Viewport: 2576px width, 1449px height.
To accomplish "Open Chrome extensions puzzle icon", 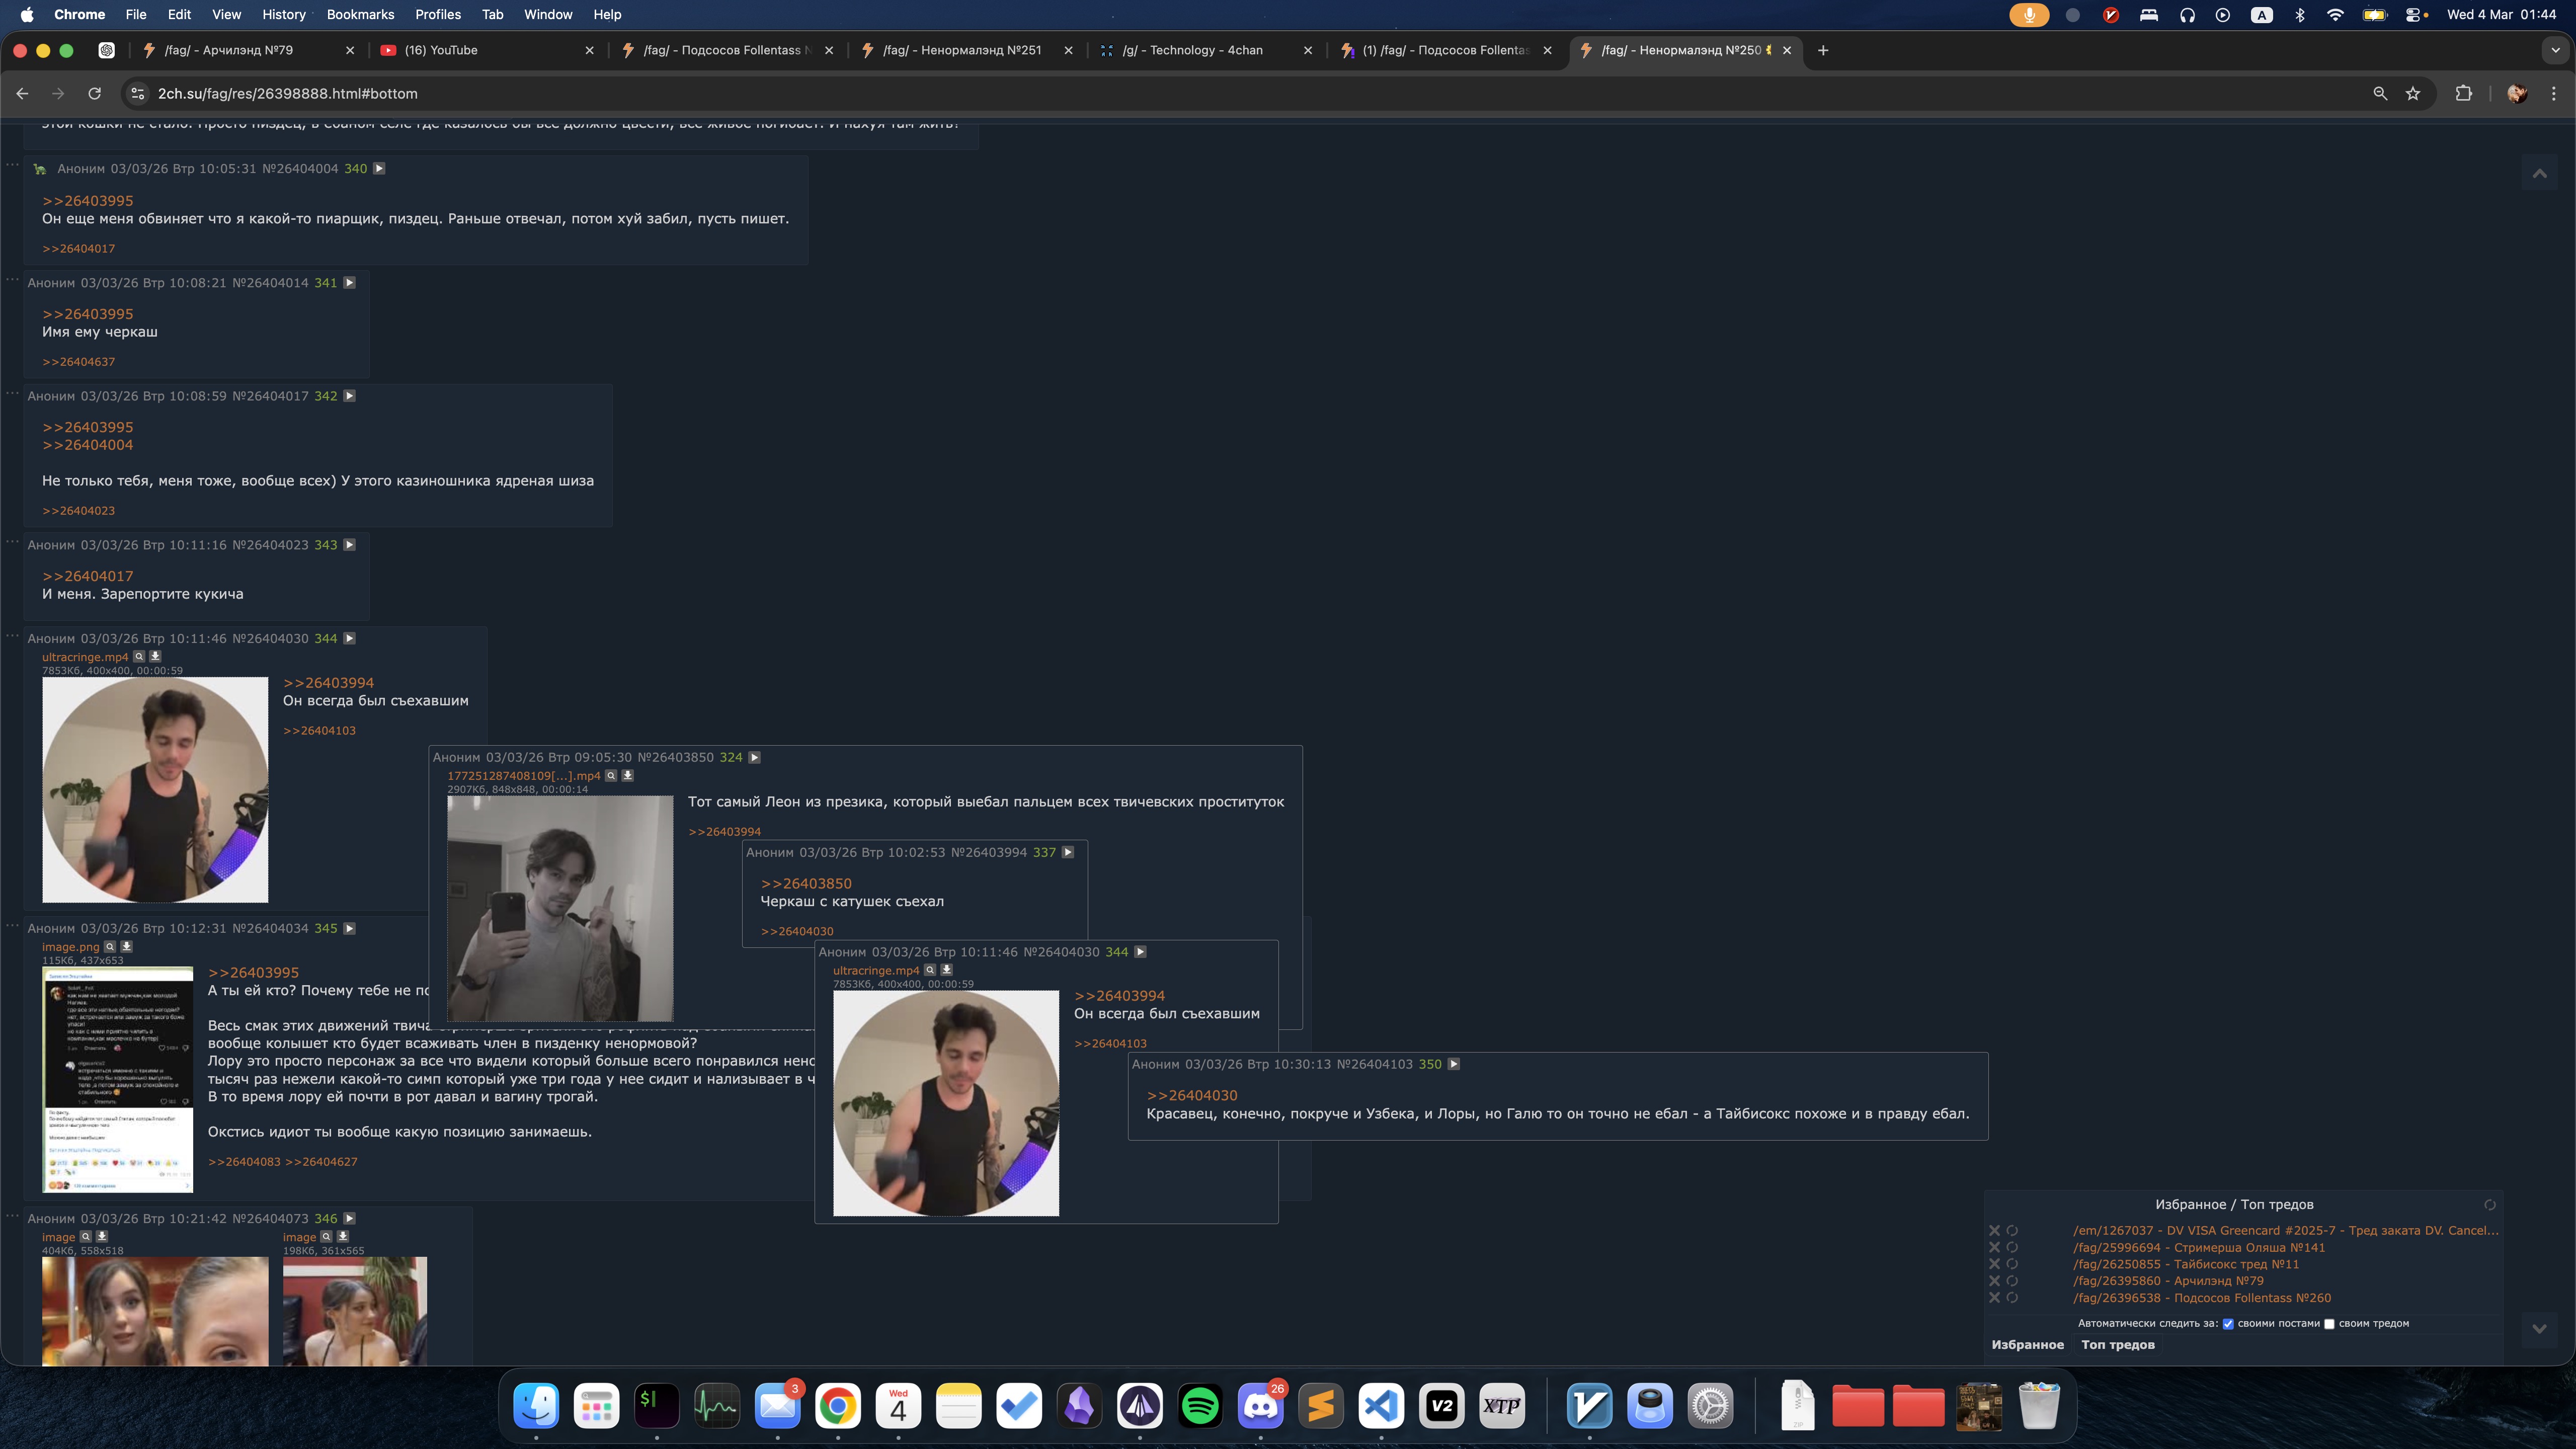I will (x=2463, y=93).
